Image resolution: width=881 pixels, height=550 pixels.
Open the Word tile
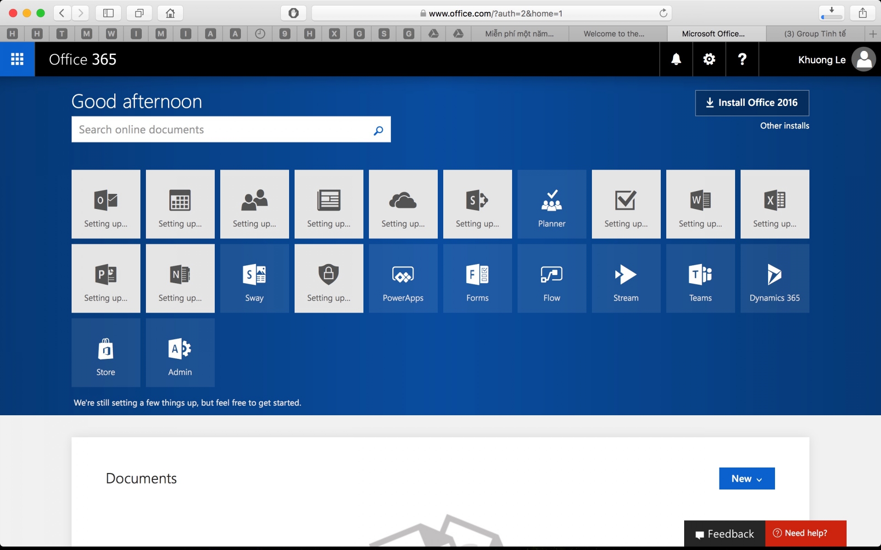point(701,204)
